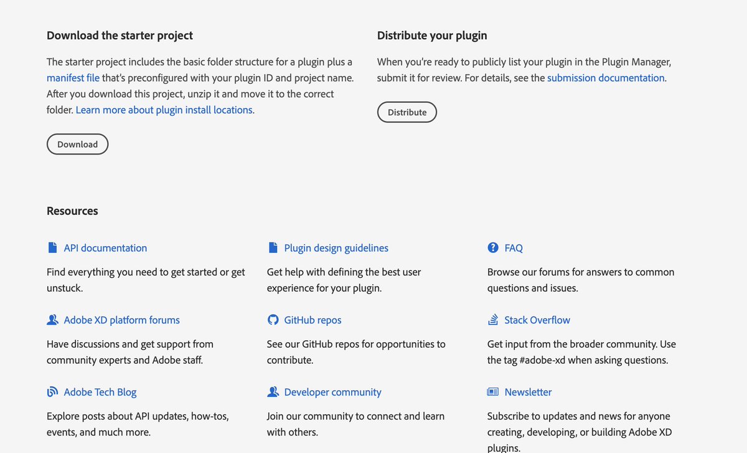This screenshot has width=747, height=453.
Task: Visit Plugin design guidelines link
Action: coord(336,248)
